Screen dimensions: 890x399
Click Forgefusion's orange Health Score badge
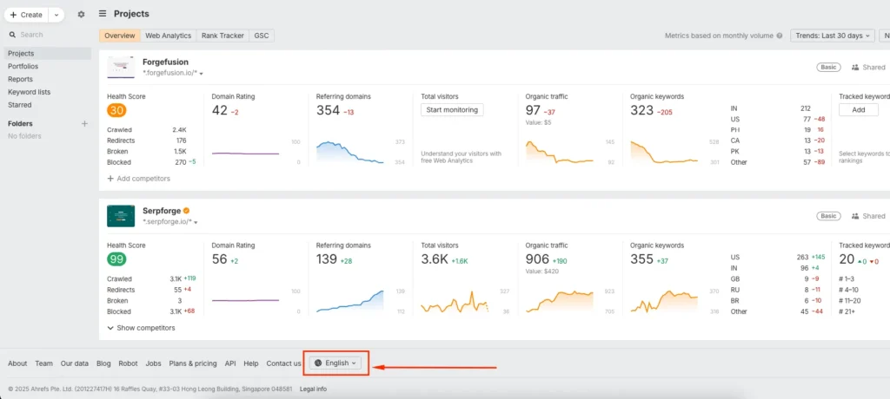[116, 110]
